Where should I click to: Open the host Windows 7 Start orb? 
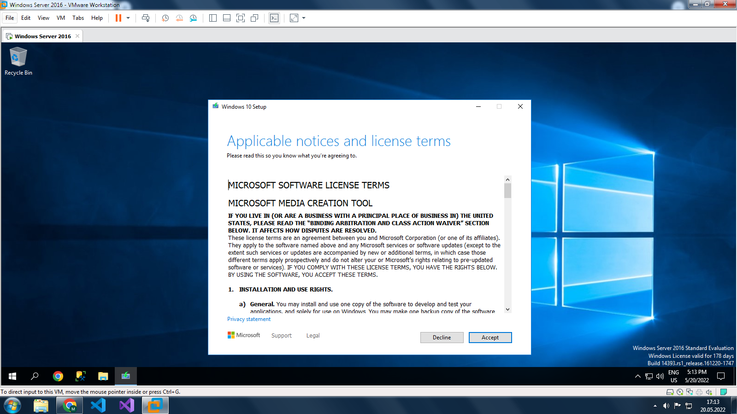pos(12,406)
